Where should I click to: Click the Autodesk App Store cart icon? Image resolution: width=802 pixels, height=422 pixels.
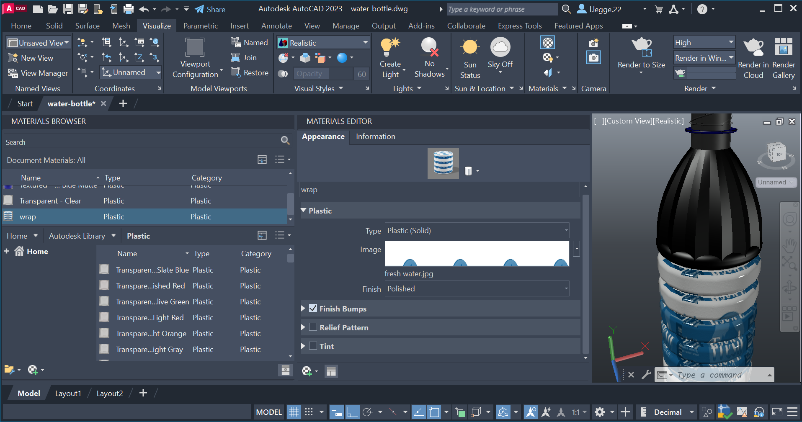coord(659,9)
